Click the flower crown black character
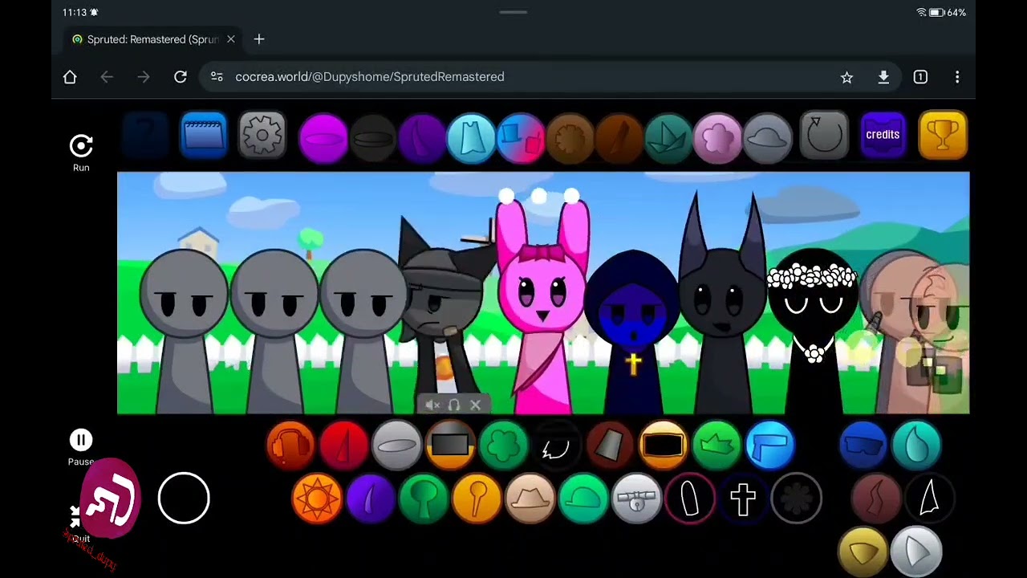Screen dimensions: 1027x578 coord(813,329)
